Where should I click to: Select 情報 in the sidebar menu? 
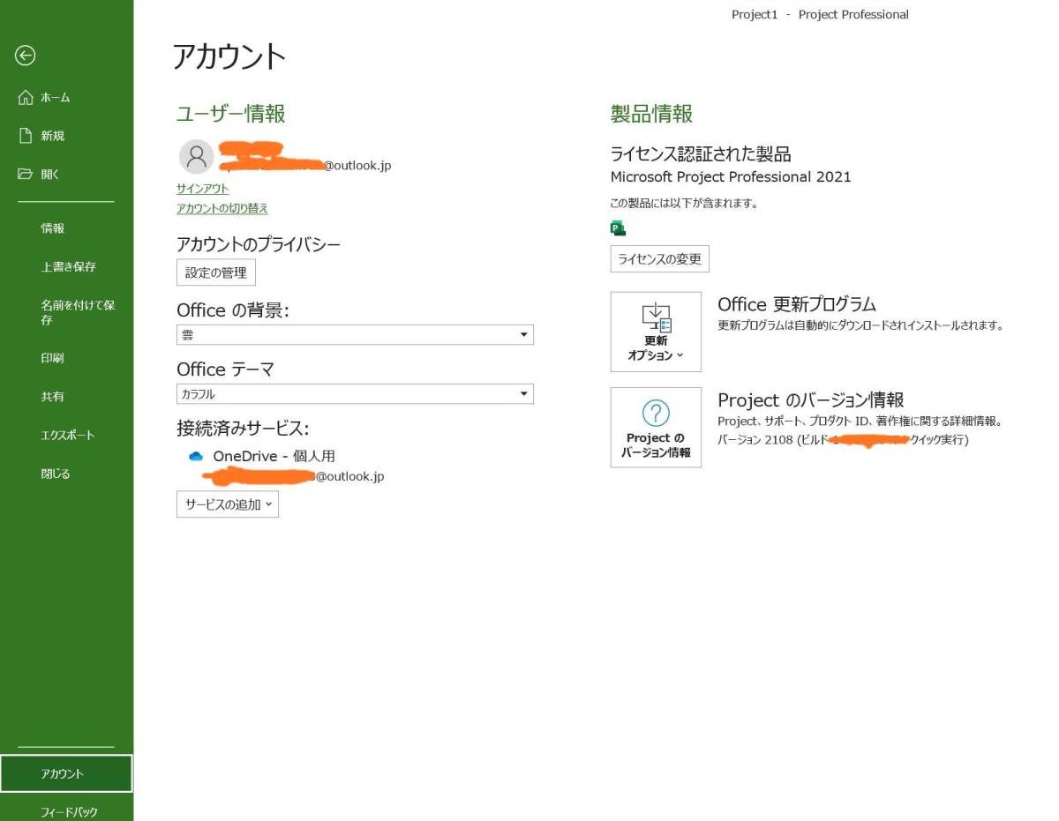tap(53, 228)
